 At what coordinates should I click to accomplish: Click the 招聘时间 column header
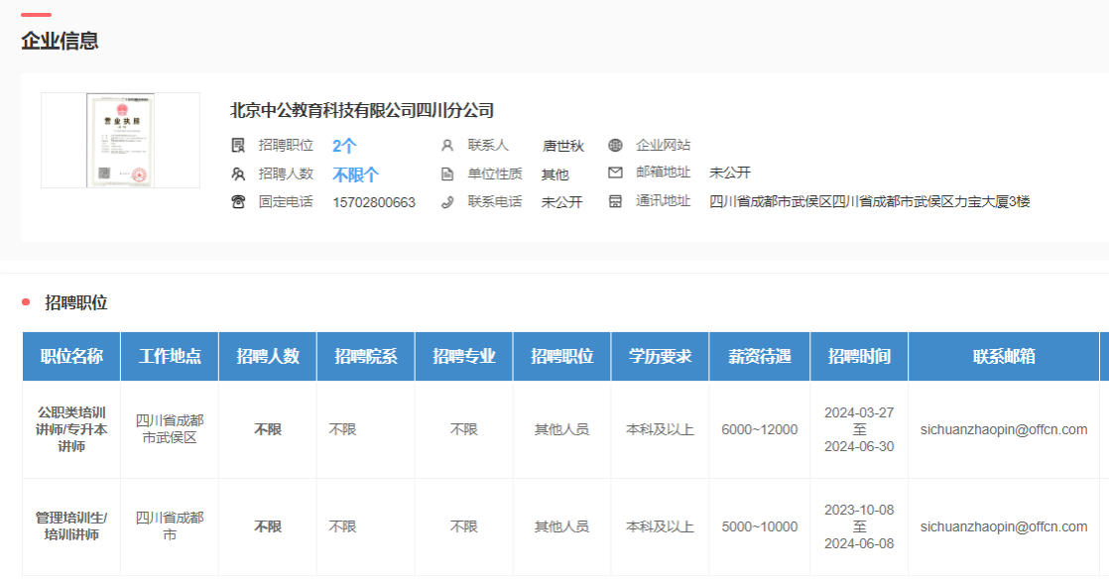[x=859, y=357]
